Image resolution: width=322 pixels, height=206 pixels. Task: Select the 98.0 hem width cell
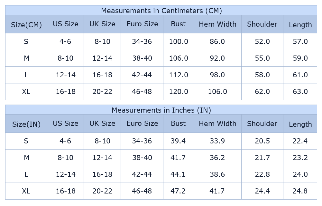217,75
